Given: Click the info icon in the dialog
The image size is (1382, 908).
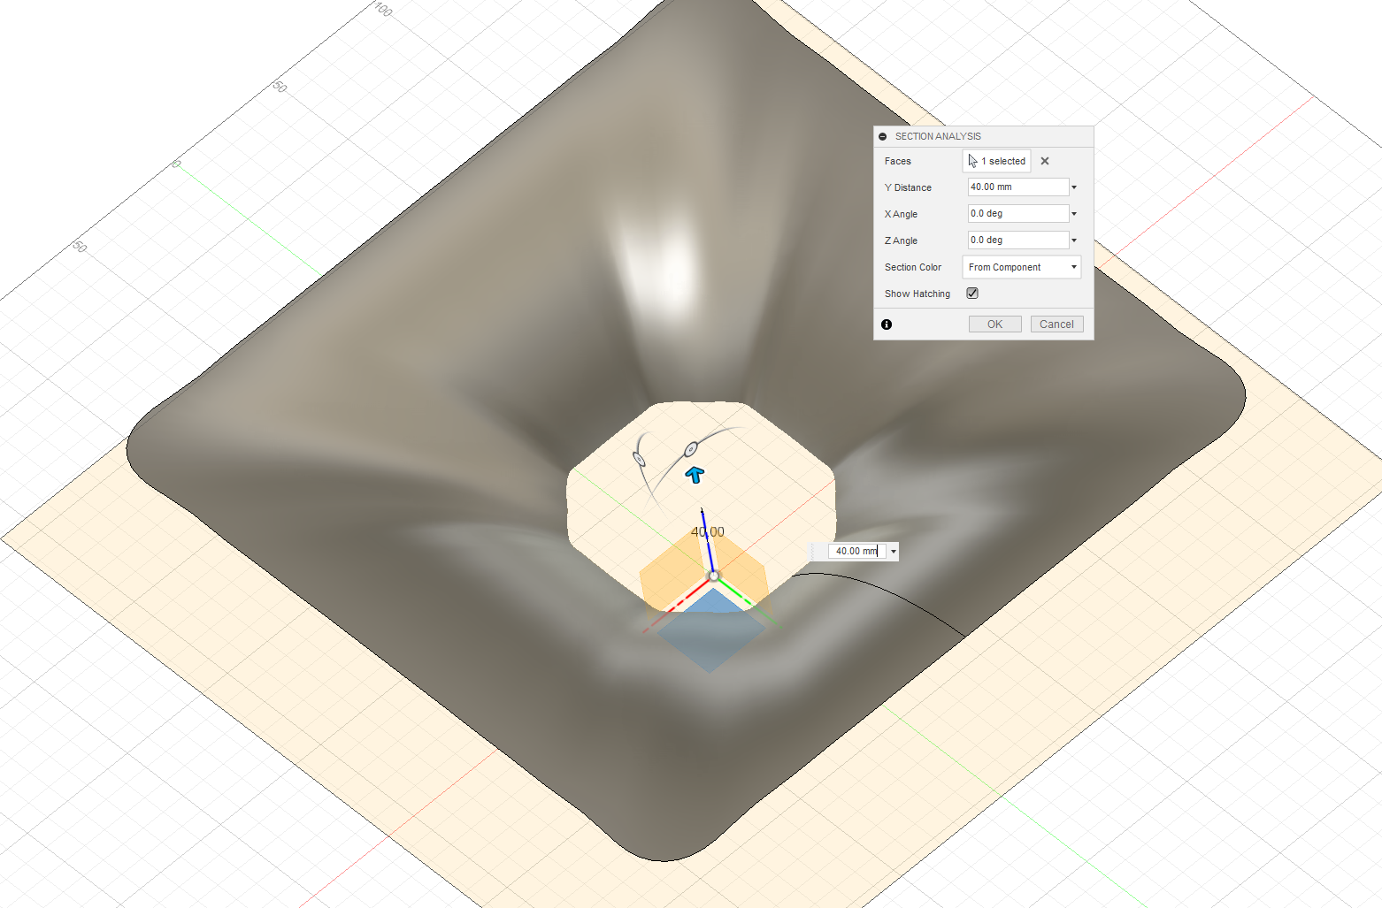Looking at the screenshot, I should point(887,324).
